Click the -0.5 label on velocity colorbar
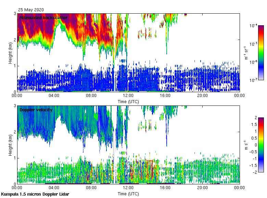 [x=253, y=152]
